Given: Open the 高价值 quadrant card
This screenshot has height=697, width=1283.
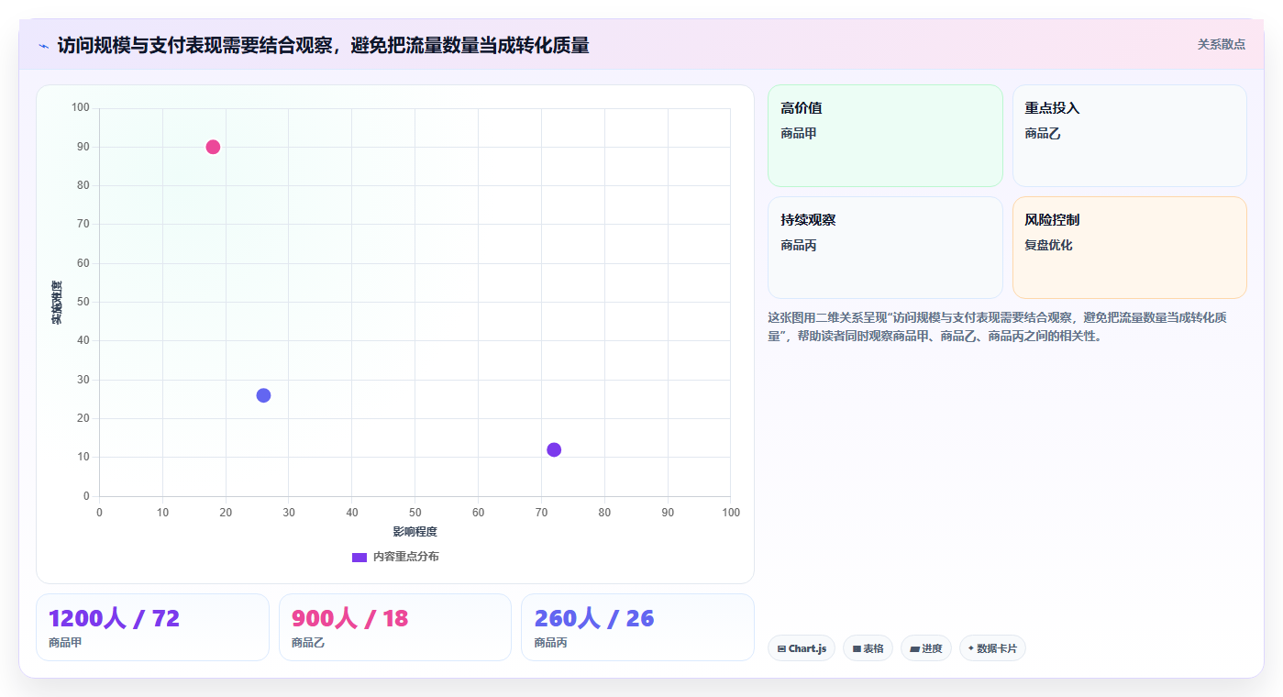Looking at the screenshot, I should click(x=885, y=136).
